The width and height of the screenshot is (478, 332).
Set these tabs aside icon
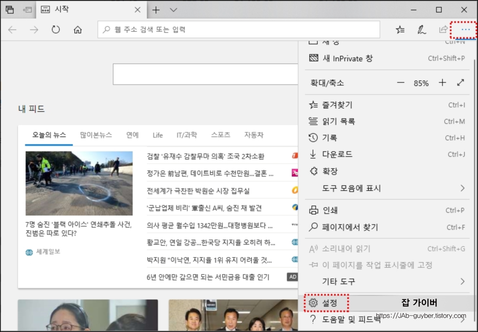coord(27,10)
